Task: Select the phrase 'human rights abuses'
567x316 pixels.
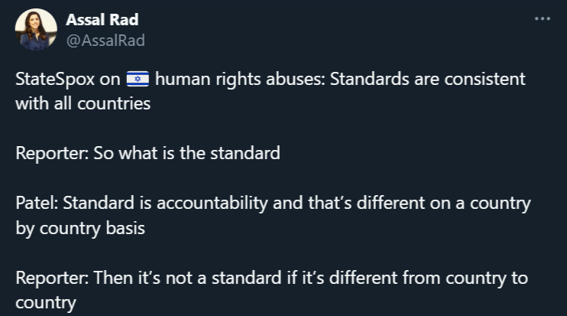Action: 240,79
